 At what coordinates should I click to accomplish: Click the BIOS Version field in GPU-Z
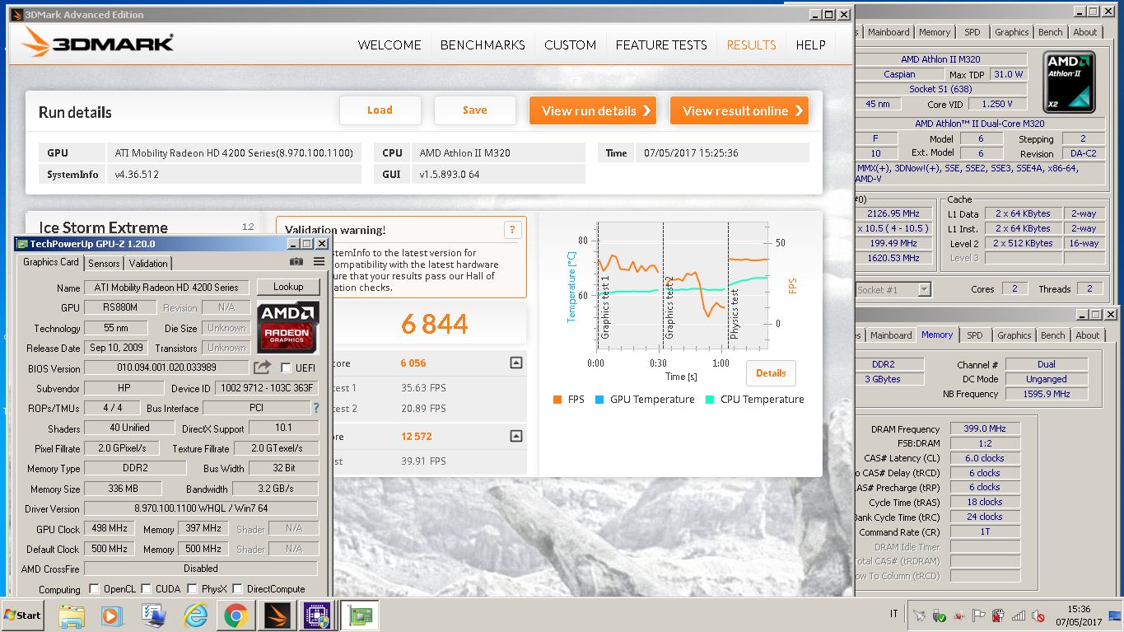(166, 367)
